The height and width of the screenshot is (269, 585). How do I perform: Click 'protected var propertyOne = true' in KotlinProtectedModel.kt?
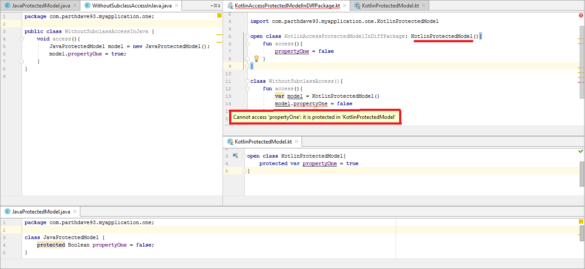point(309,163)
